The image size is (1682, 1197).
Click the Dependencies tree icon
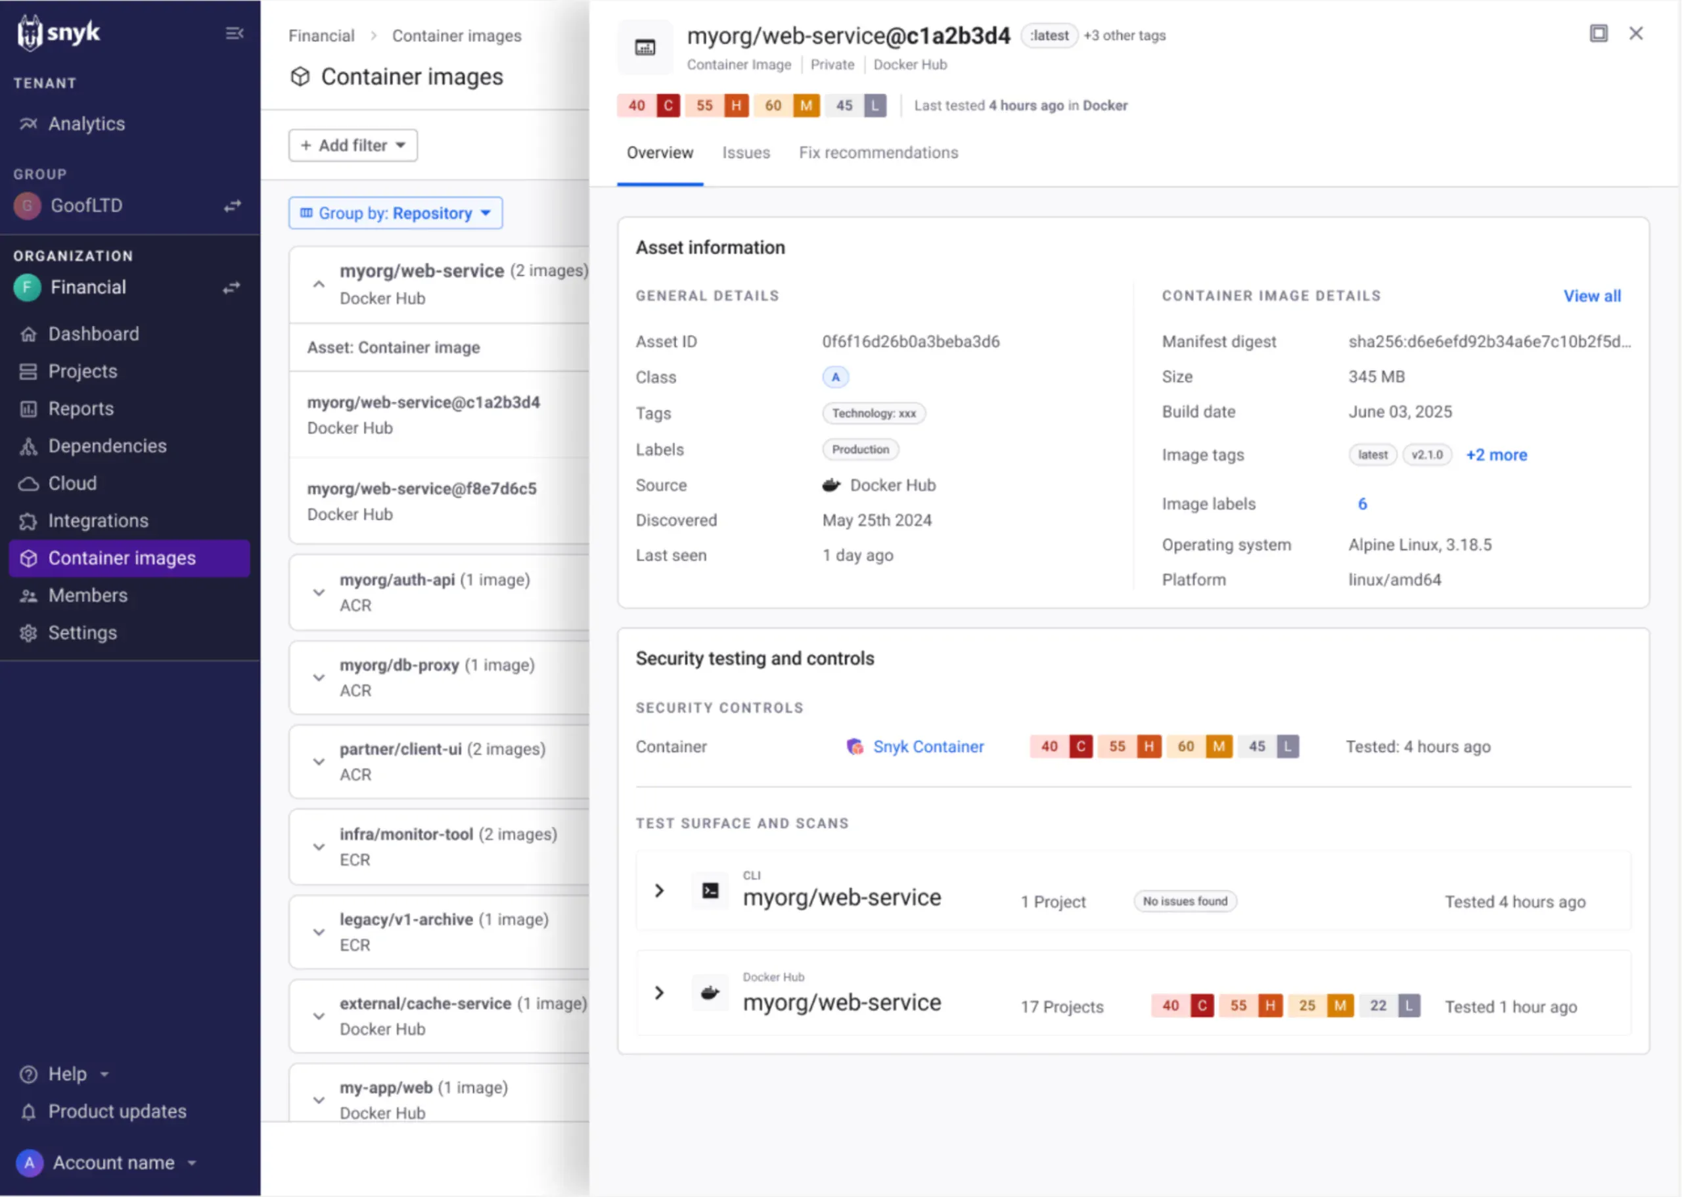coord(28,446)
